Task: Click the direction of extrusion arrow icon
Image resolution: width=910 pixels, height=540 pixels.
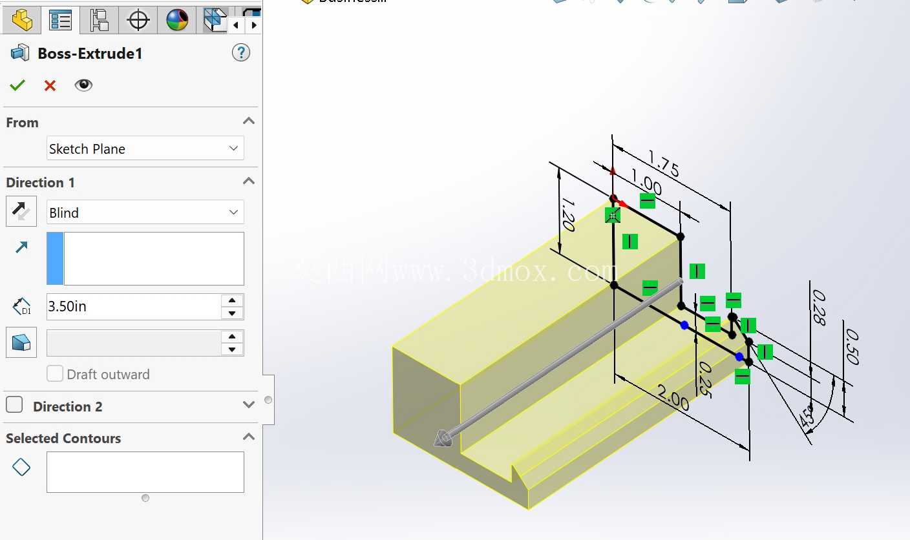Action: pyautogui.click(x=22, y=247)
